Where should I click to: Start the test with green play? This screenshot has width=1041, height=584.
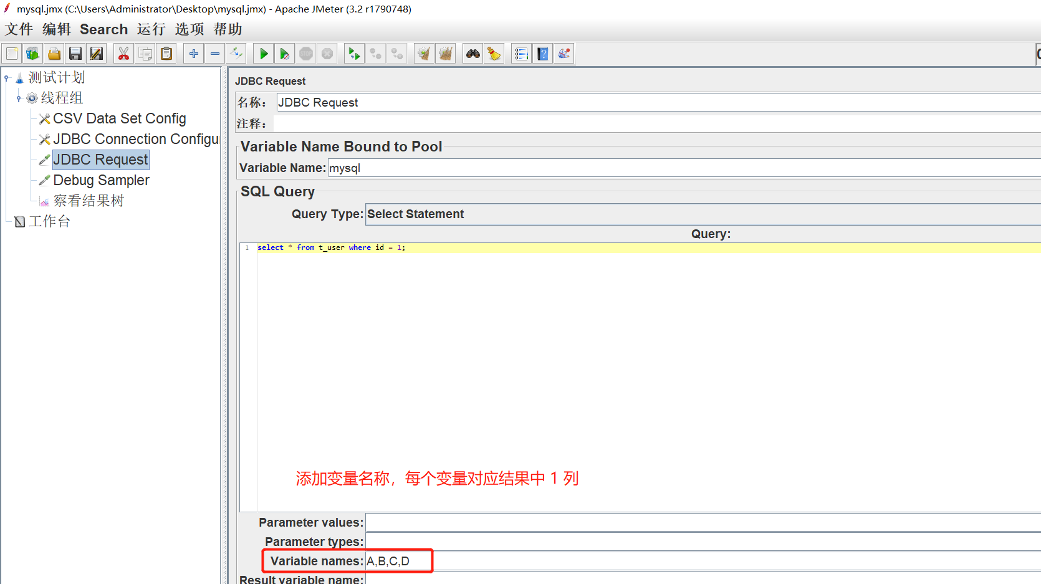264,54
